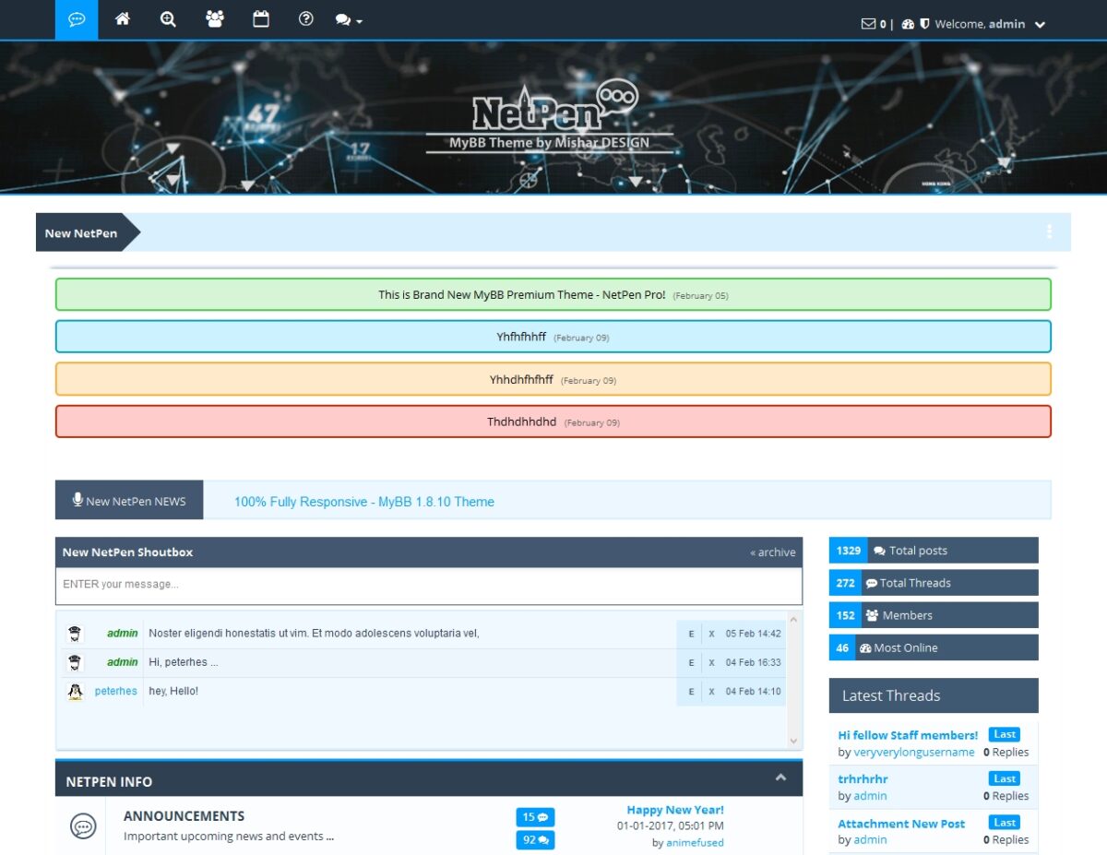
Task: Check private messages via the envelope icon
Action: tap(867, 24)
